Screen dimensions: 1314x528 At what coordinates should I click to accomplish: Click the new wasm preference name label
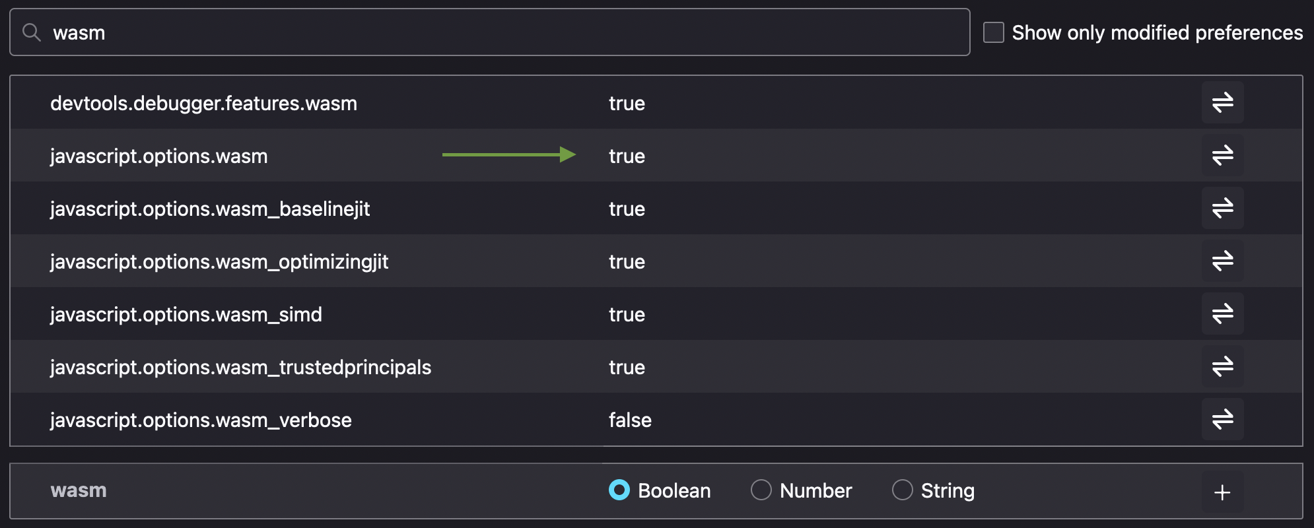coord(79,490)
